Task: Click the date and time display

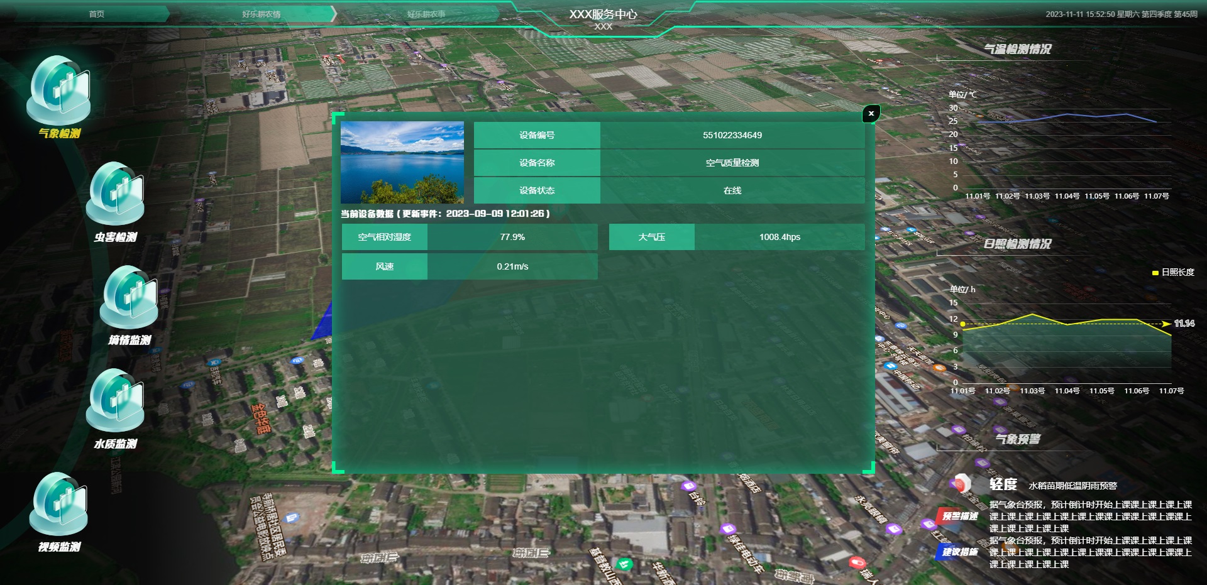Action: [1122, 14]
